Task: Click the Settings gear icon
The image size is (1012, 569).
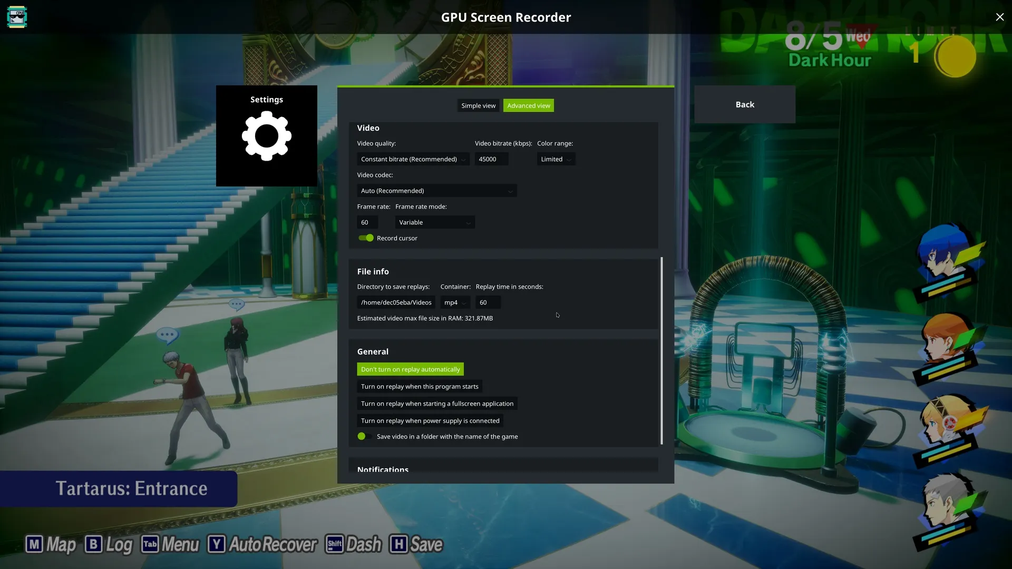Action: (266, 136)
